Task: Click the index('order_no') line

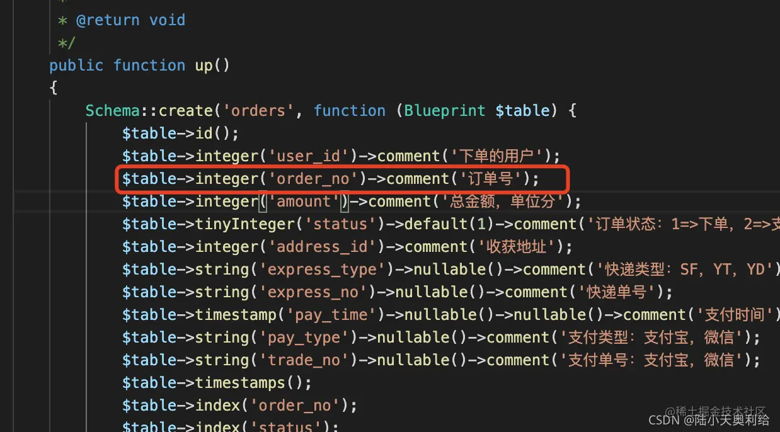Action: pos(240,406)
